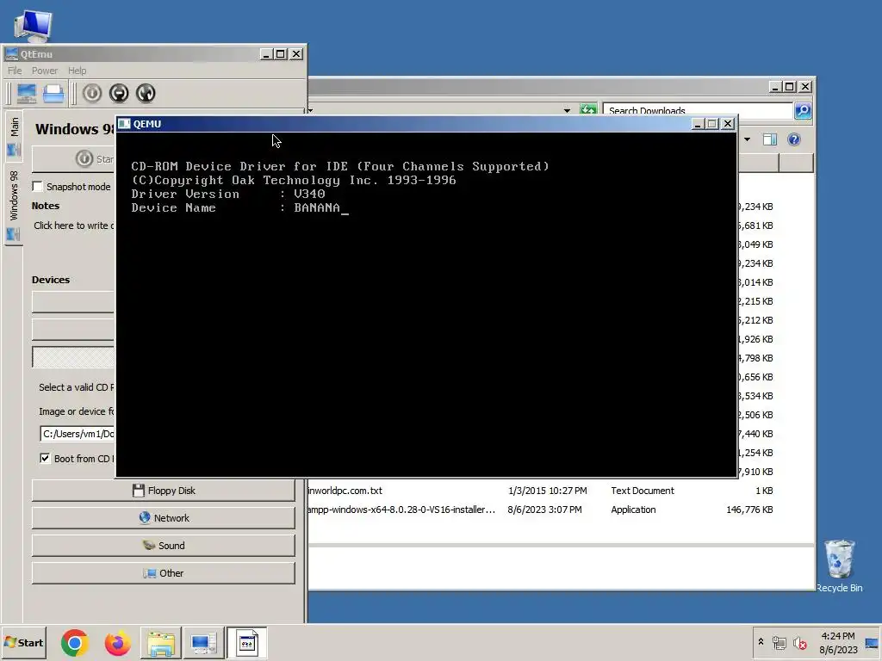
Task: Expand the Sound section
Action: click(x=163, y=546)
